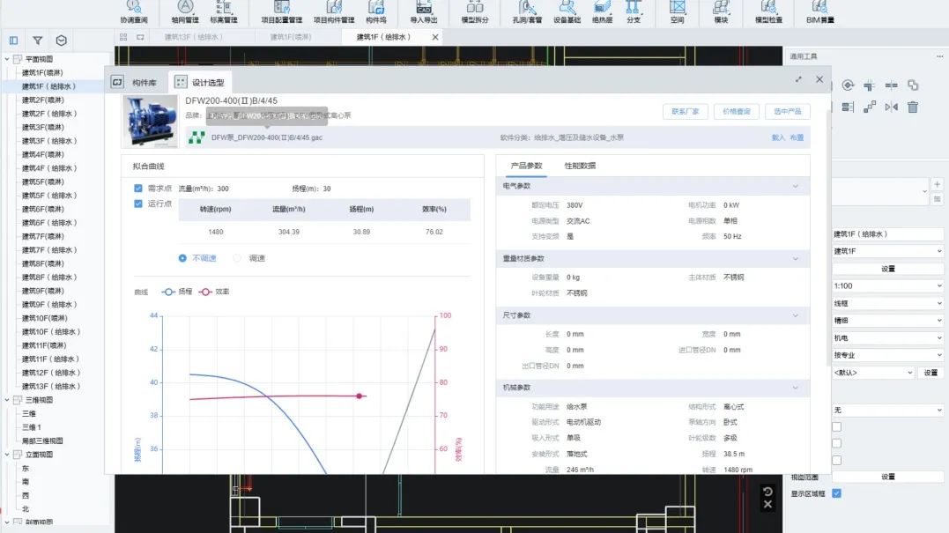Viewport: 949px width, 533px height.
Task: Click the 联系厂家 button
Action: click(x=686, y=111)
